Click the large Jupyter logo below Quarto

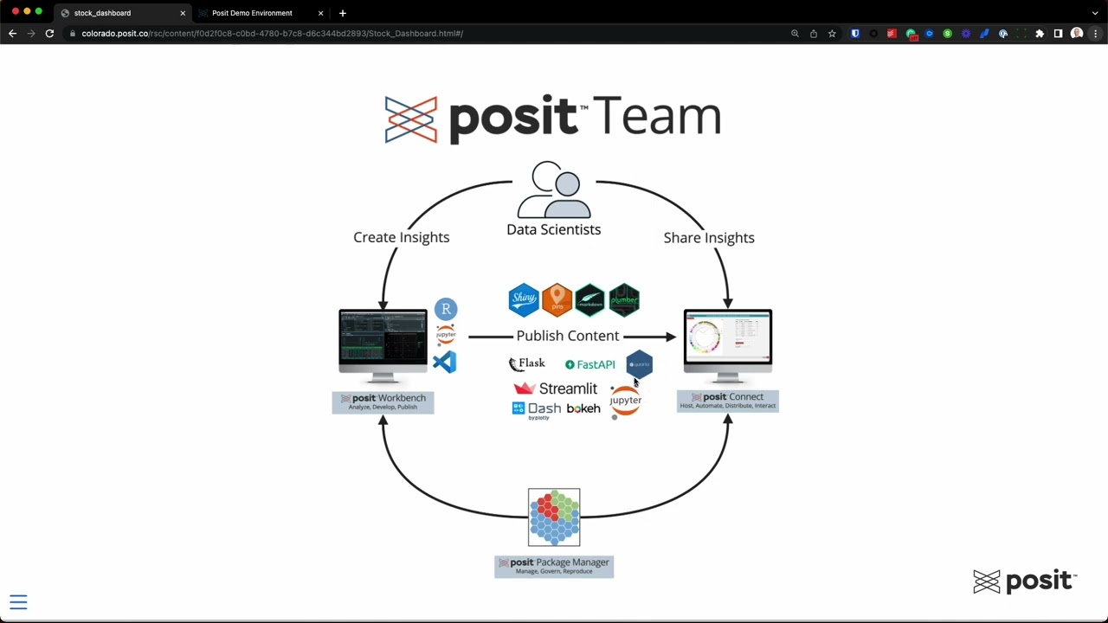[x=625, y=401]
